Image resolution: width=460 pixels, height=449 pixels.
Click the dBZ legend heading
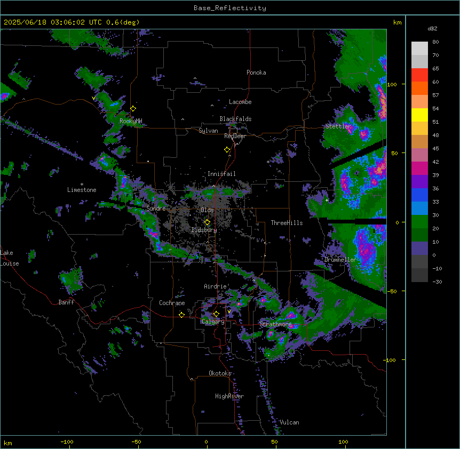(x=432, y=29)
